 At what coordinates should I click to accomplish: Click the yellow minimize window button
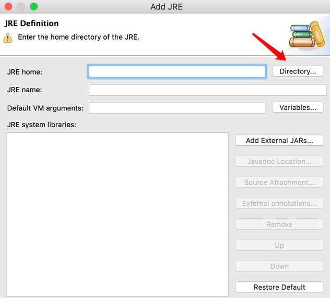21,7
